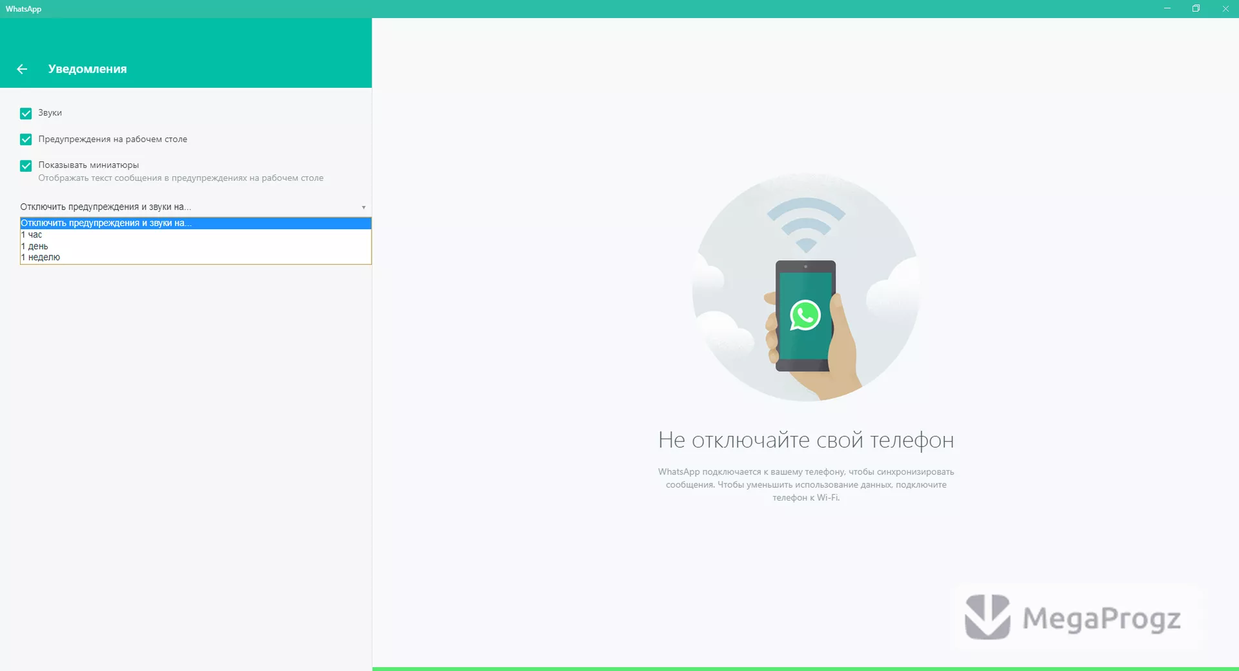
Task: Disable the Показывать миниатюры checkbox
Action: point(26,166)
